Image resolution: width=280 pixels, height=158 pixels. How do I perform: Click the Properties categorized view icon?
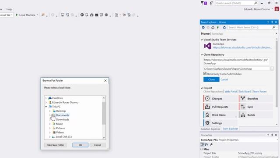coord(202,144)
